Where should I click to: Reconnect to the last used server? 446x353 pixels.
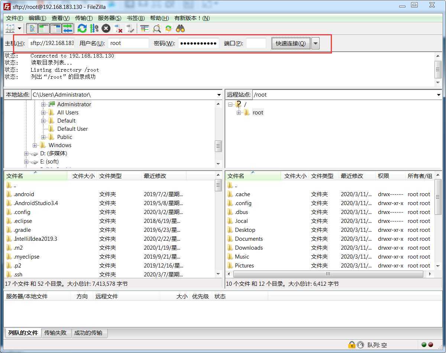[130, 29]
